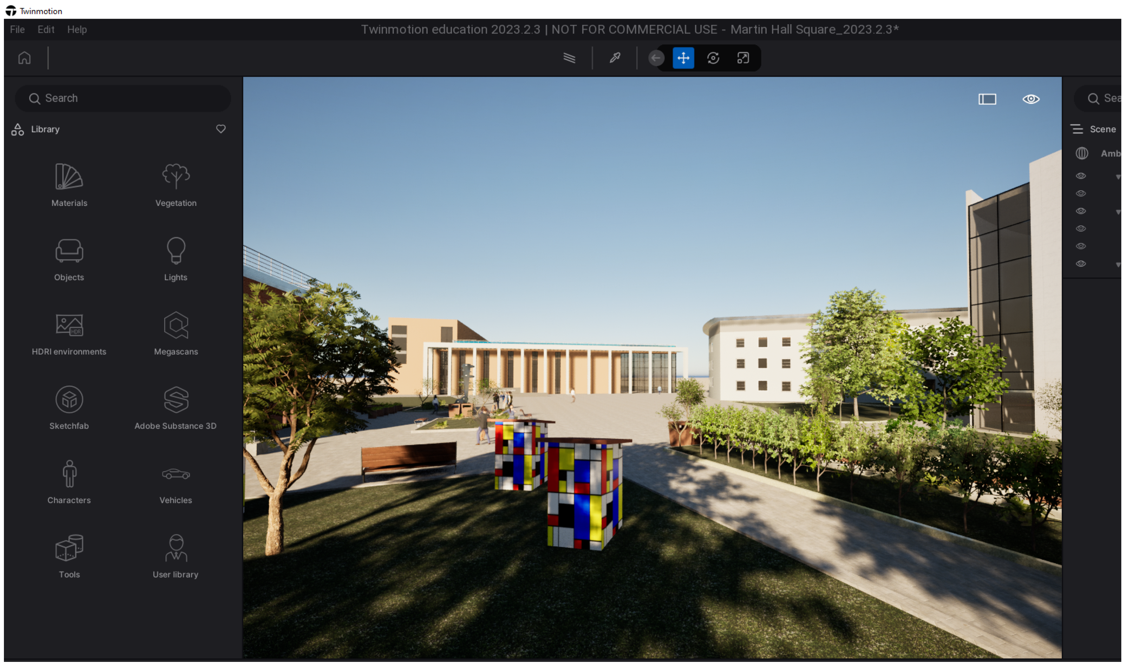
Task: Focus the Library search field
Action: pos(123,98)
